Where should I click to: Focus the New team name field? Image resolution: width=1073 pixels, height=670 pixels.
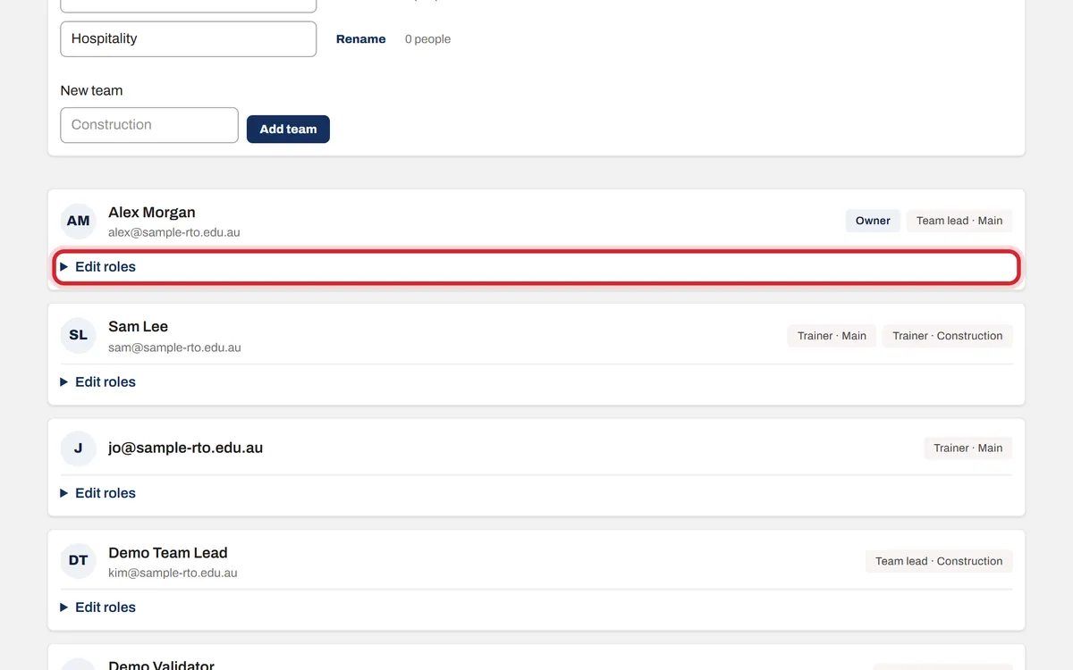click(149, 125)
